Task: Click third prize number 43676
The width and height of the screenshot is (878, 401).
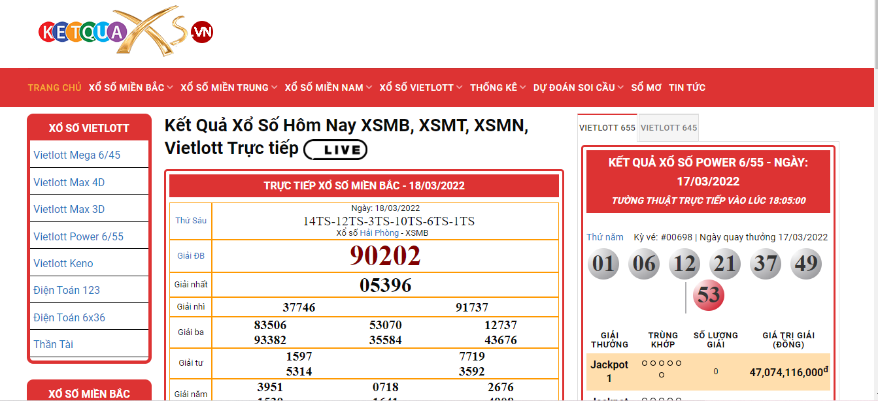Action: pos(501,340)
